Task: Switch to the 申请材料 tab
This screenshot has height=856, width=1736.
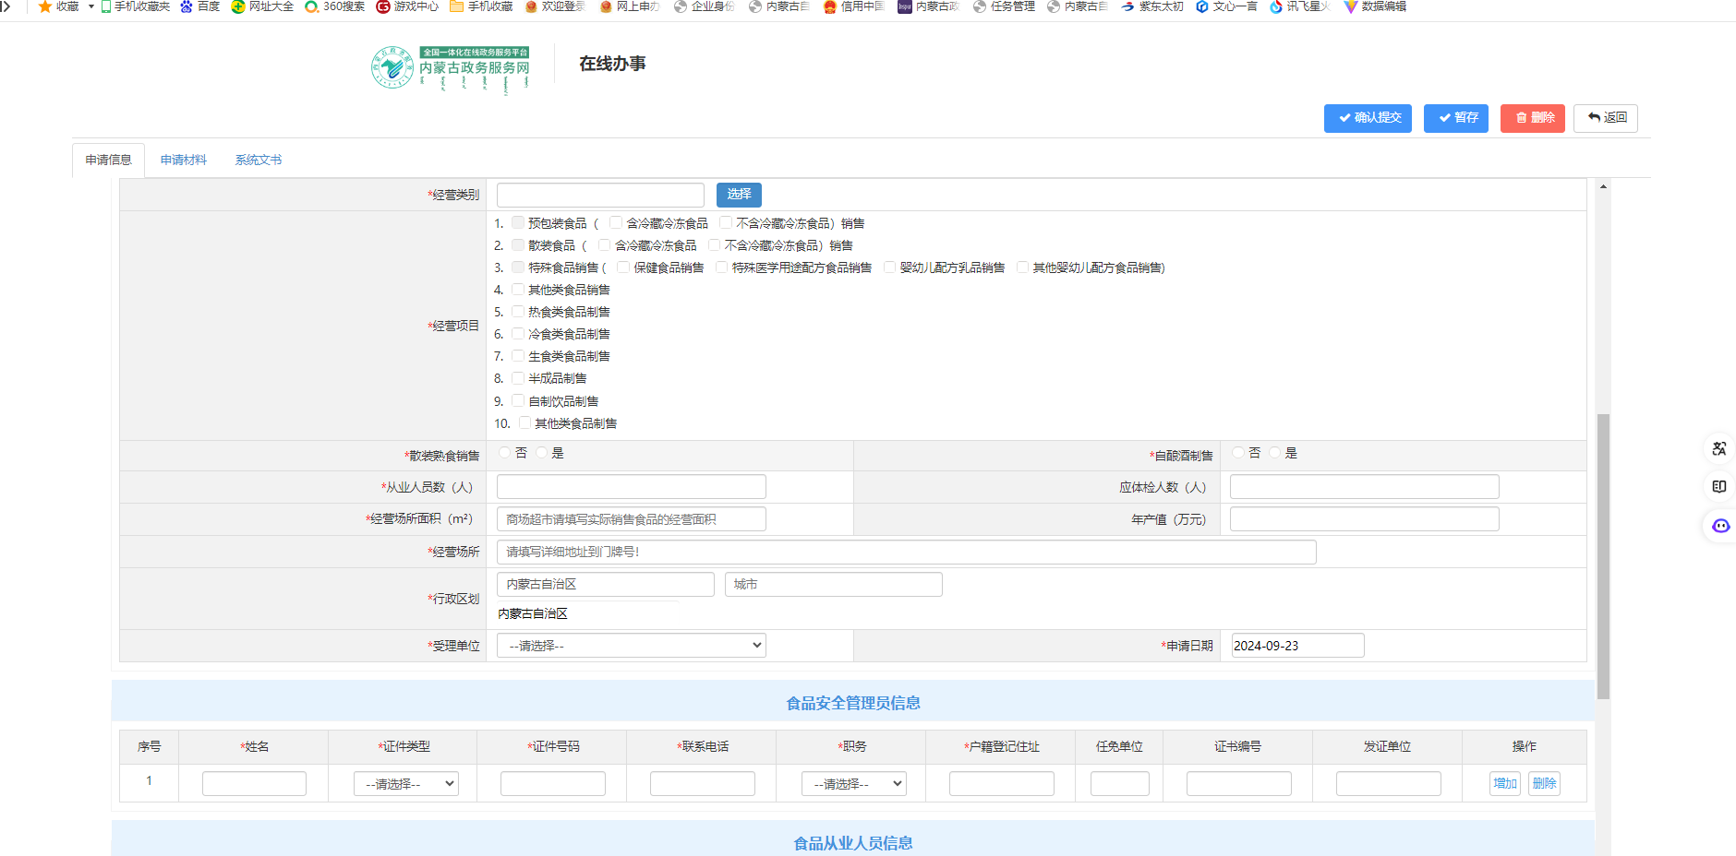Action: tap(183, 160)
